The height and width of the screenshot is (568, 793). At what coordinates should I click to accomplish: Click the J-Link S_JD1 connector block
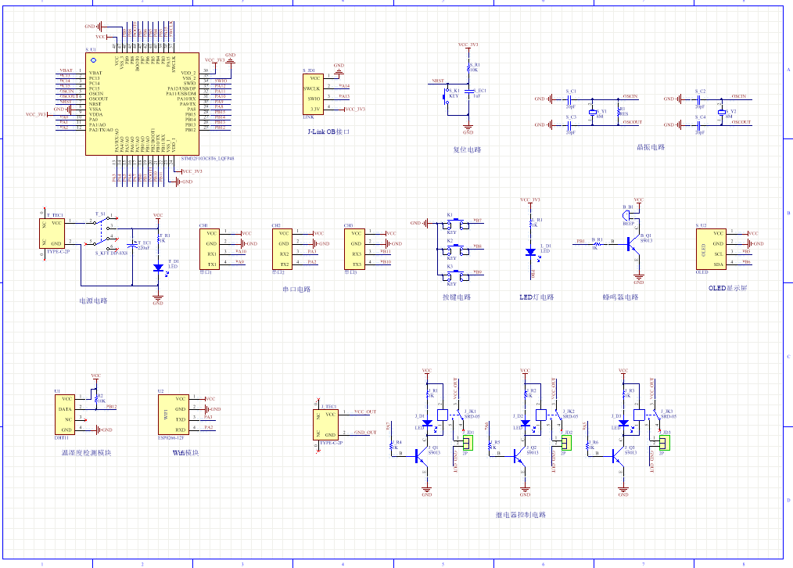click(313, 93)
